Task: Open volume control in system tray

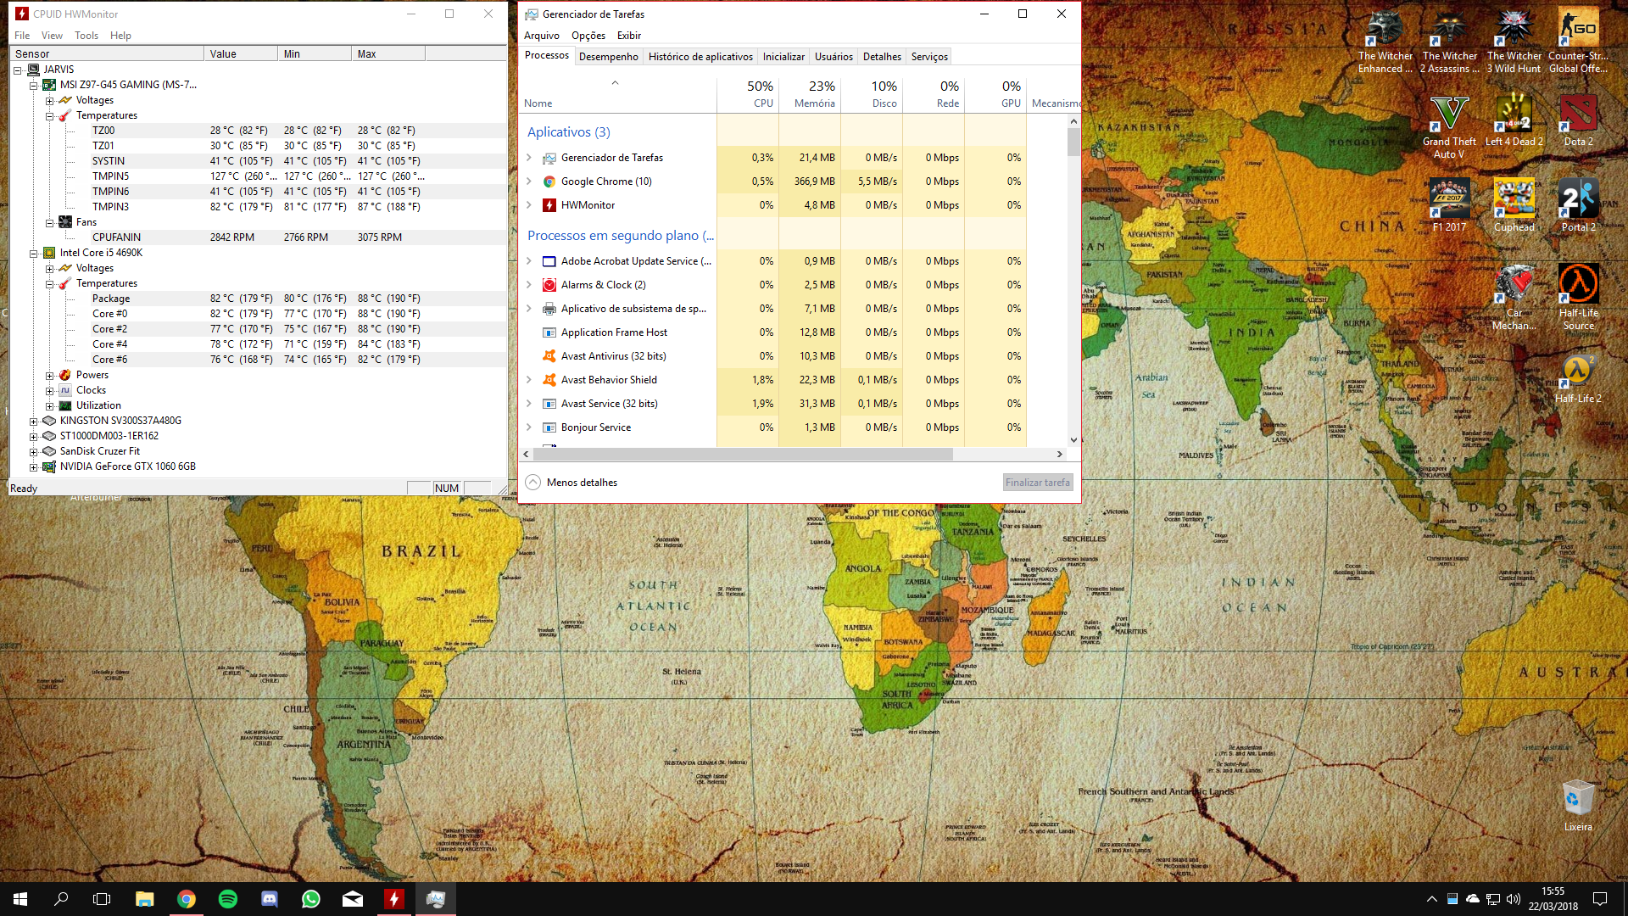Action: [x=1514, y=899]
